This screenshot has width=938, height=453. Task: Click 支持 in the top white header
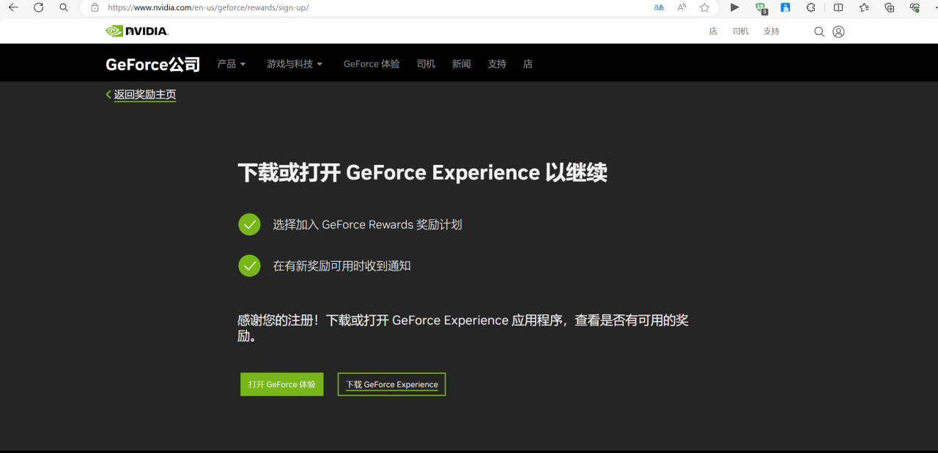[772, 32]
